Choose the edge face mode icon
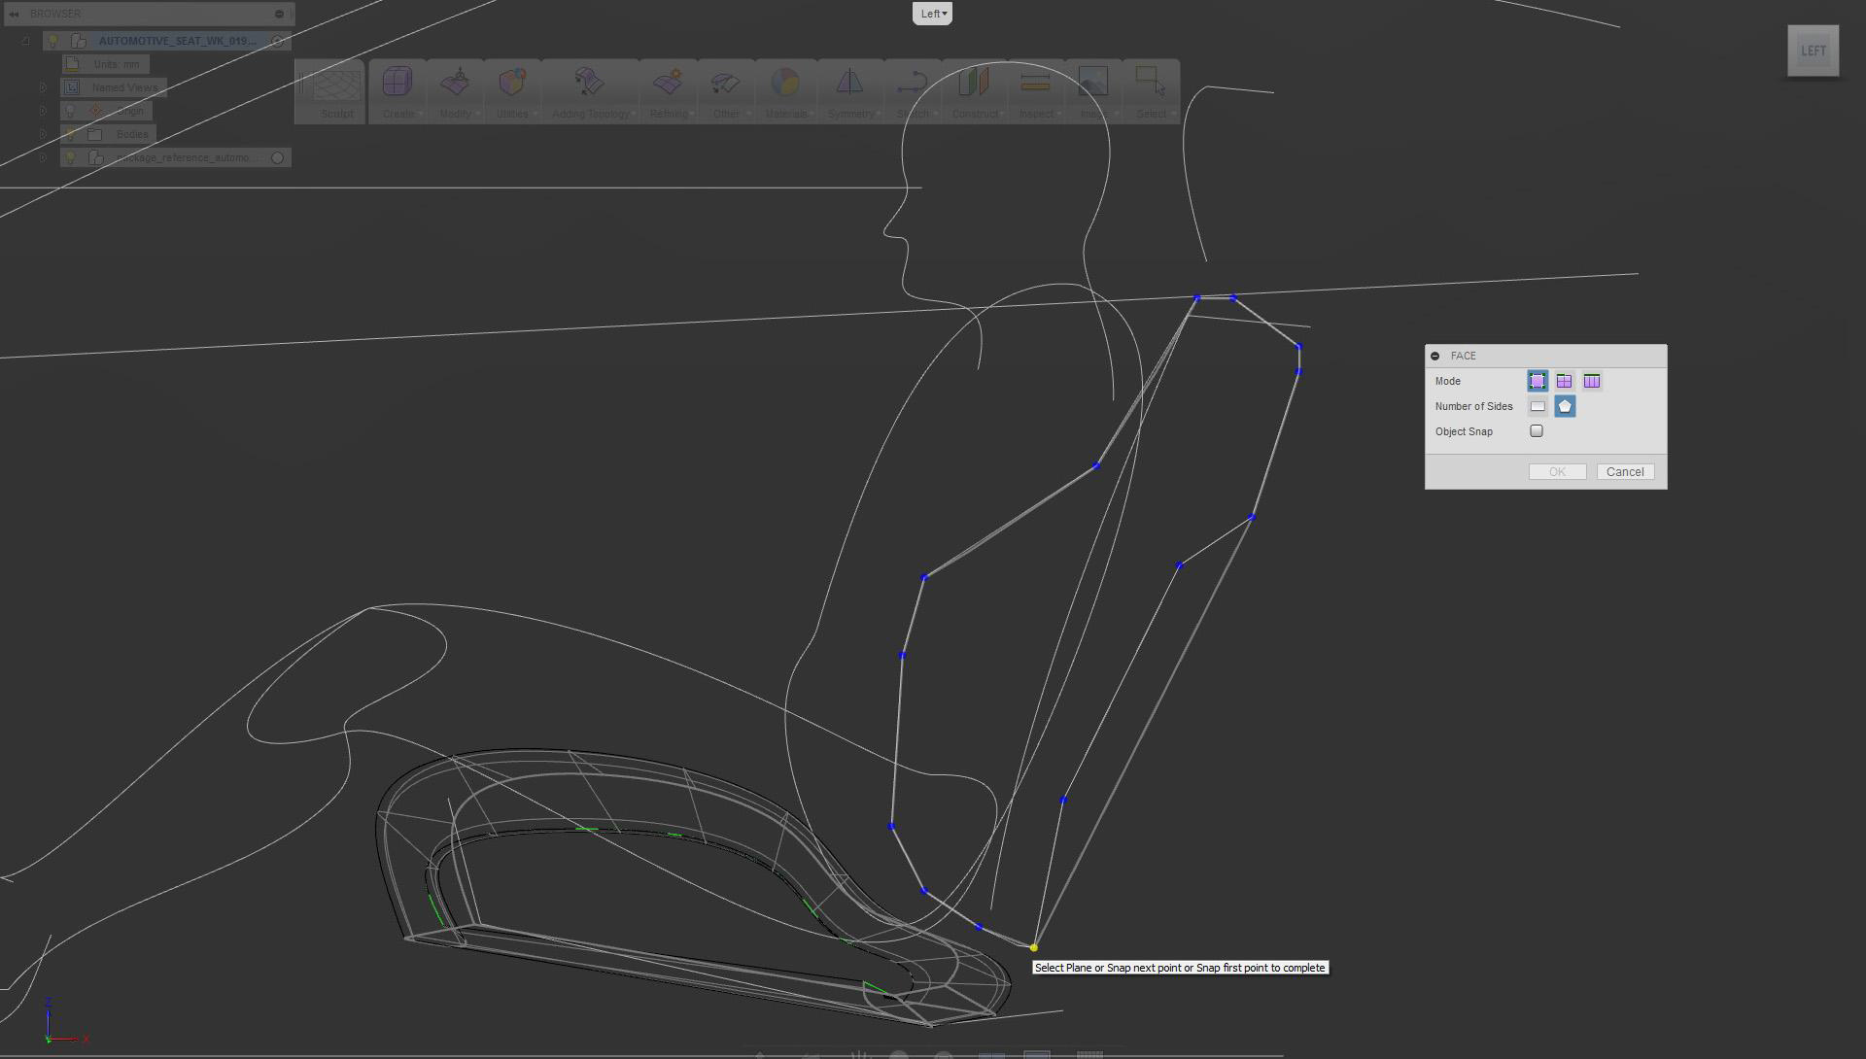The height and width of the screenshot is (1059, 1866). [x=1564, y=381]
